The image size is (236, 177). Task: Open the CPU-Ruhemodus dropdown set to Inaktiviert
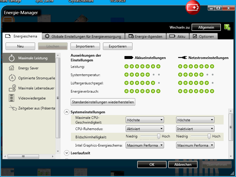tap(195, 129)
